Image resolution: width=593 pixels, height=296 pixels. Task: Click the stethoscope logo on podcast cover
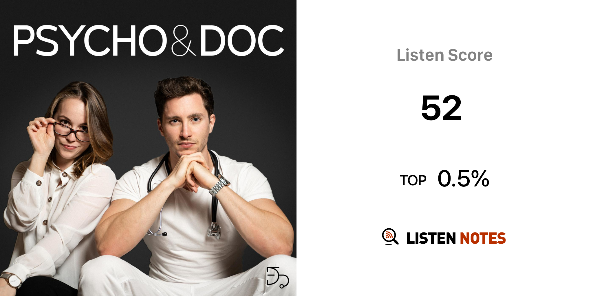click(x=277, y=277)
